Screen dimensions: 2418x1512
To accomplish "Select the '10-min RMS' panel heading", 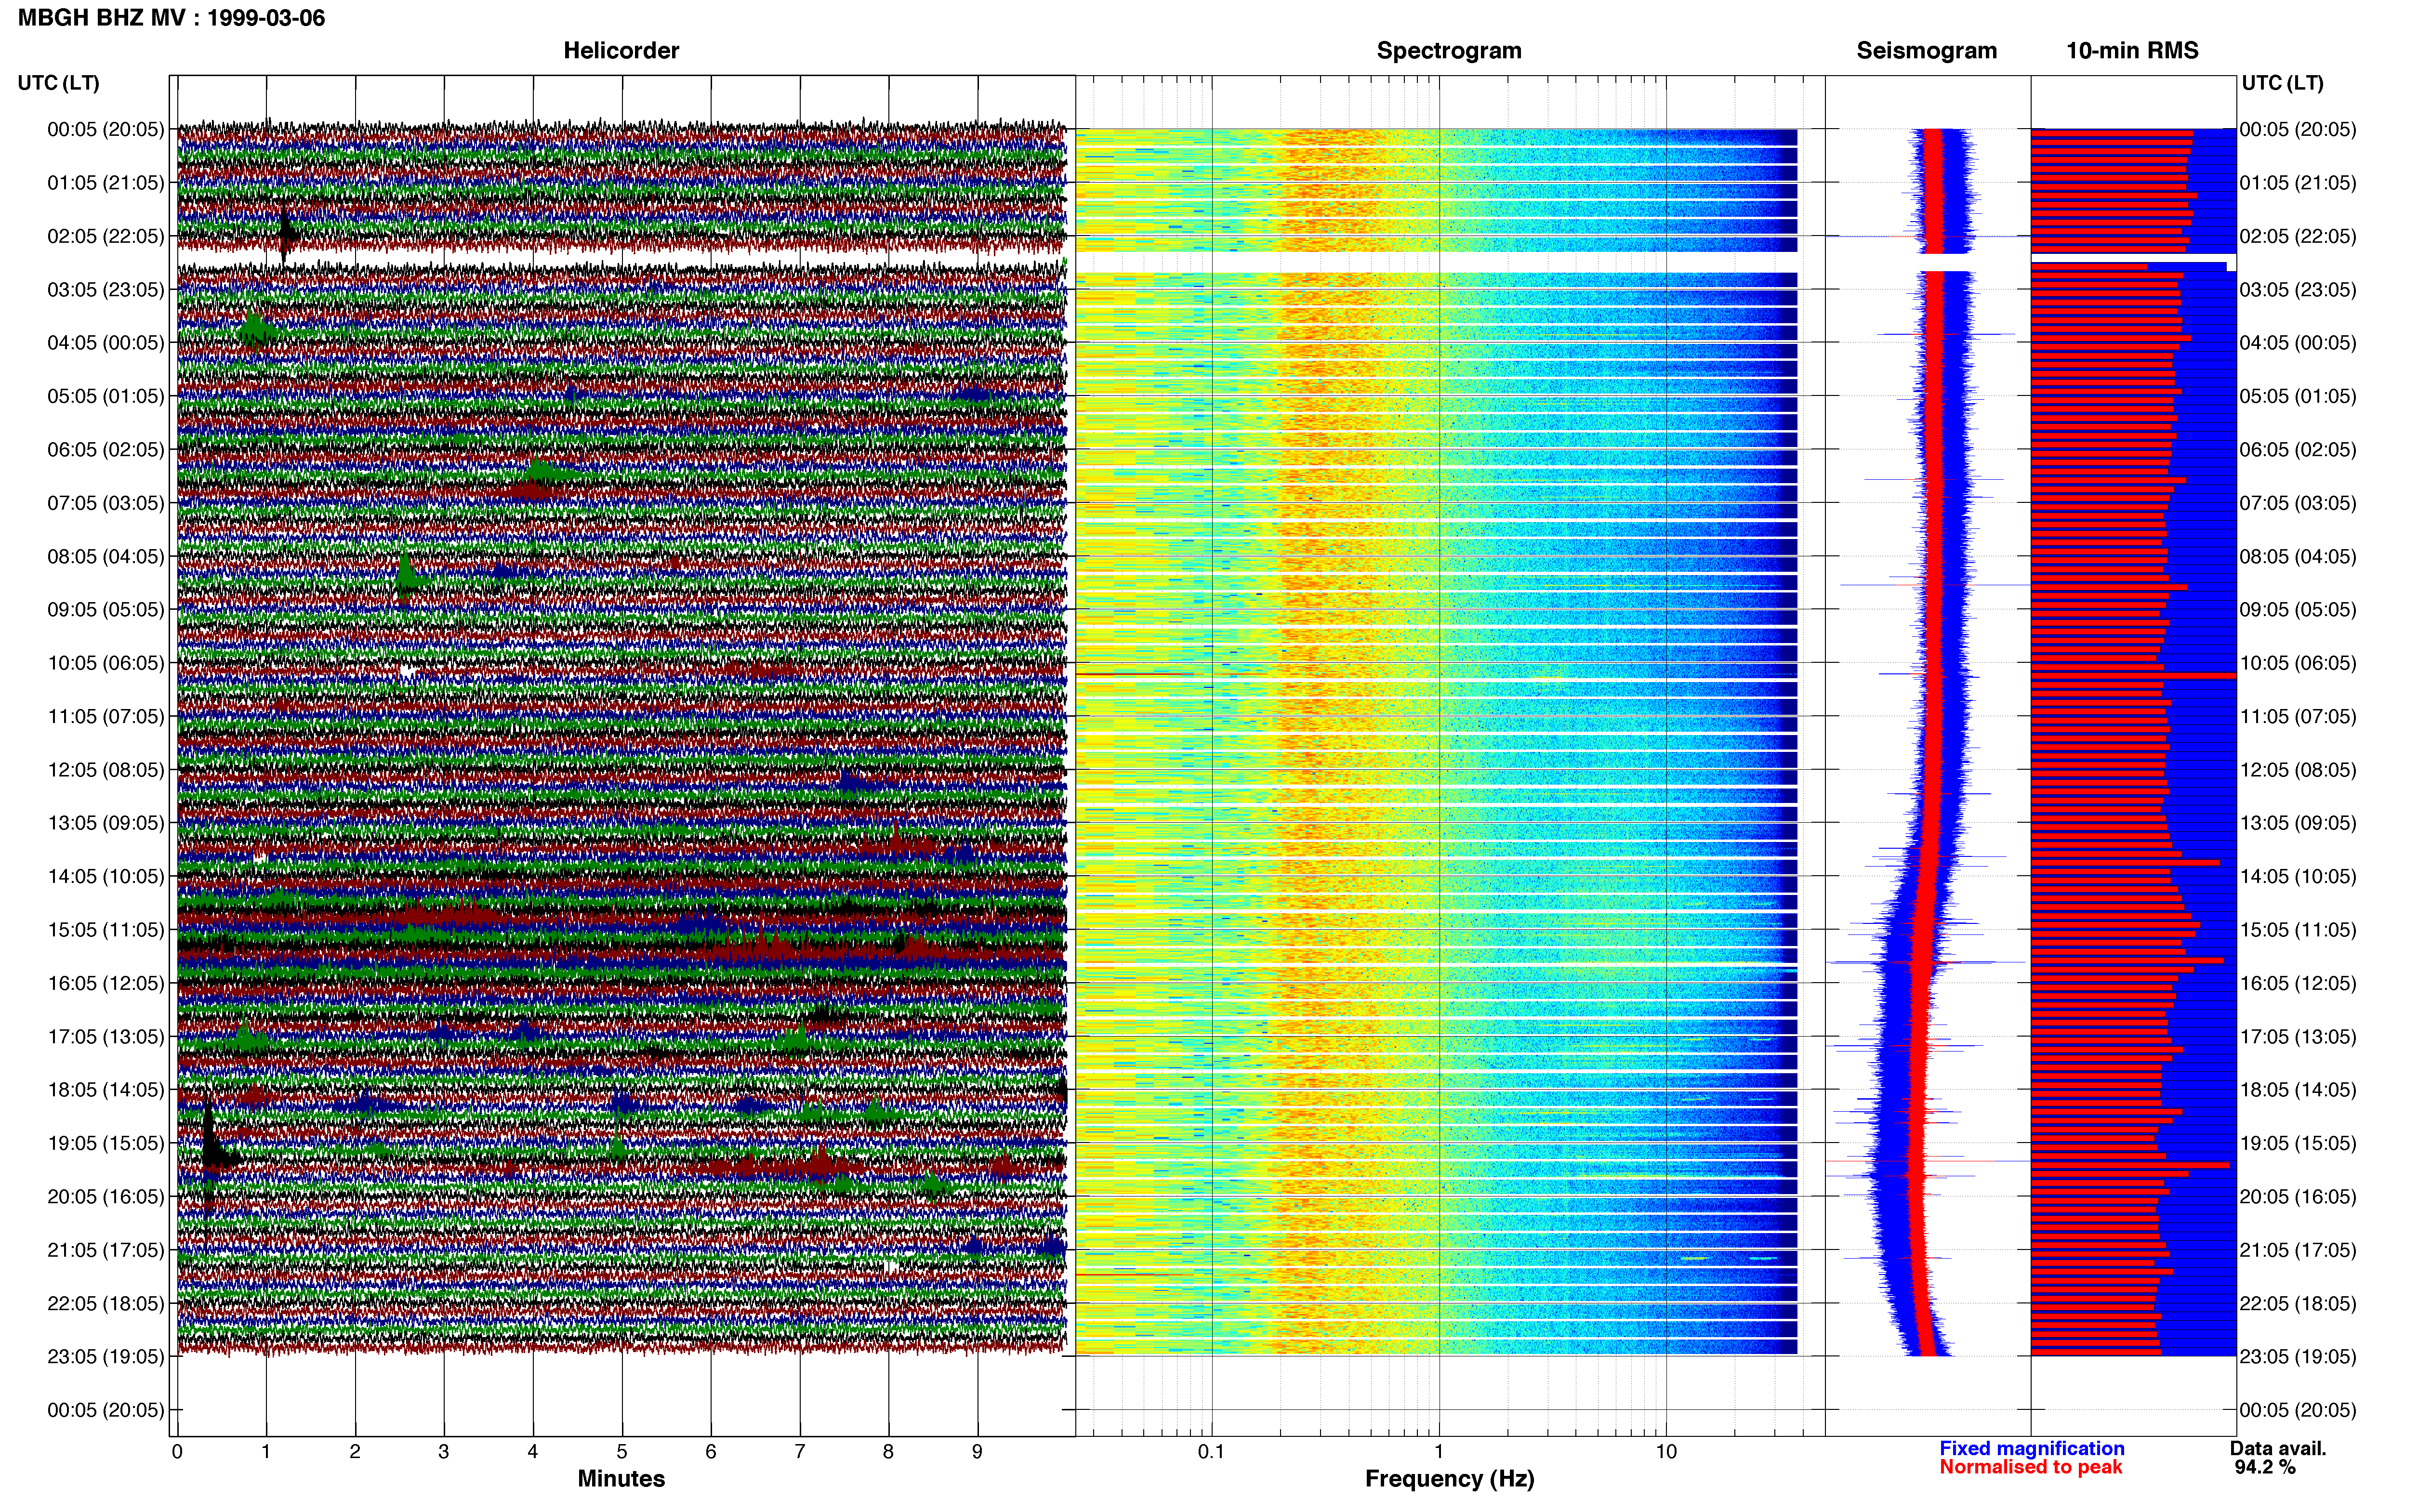I will pyautogui.click(x=2132, y=50).
